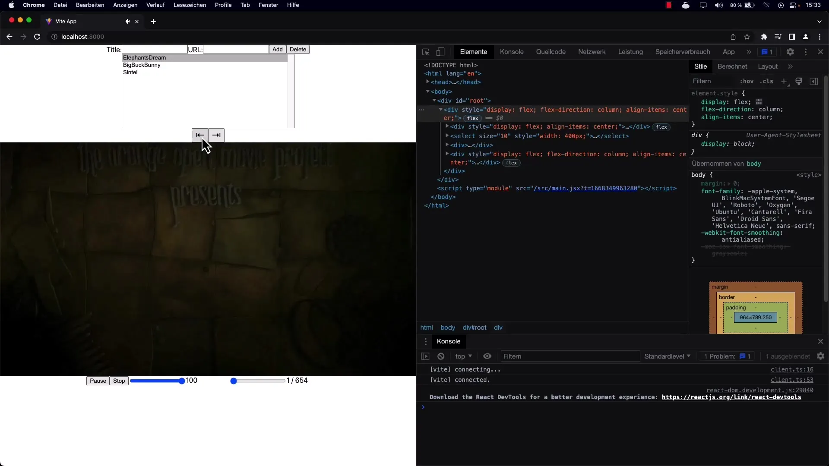Click the Settings gear icon in DevTools
829x466 pixels.
(x=790, y=52)
